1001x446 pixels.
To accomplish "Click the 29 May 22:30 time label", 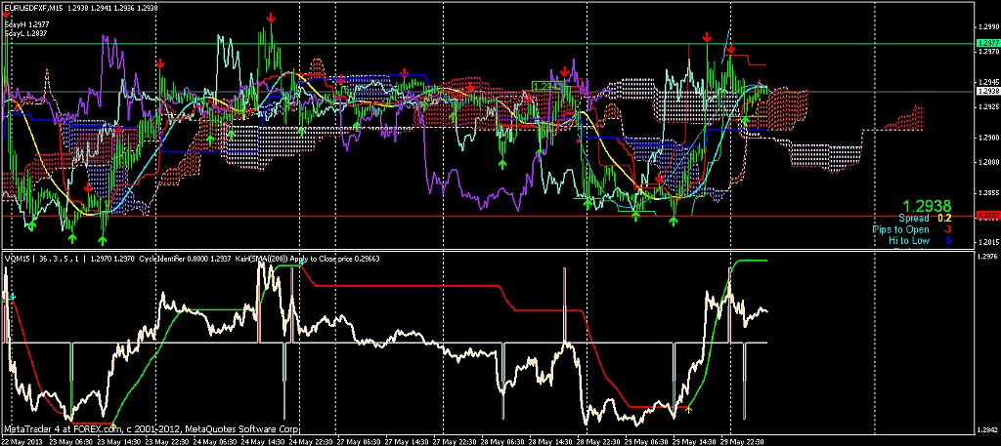I will (x=744, y=441).
